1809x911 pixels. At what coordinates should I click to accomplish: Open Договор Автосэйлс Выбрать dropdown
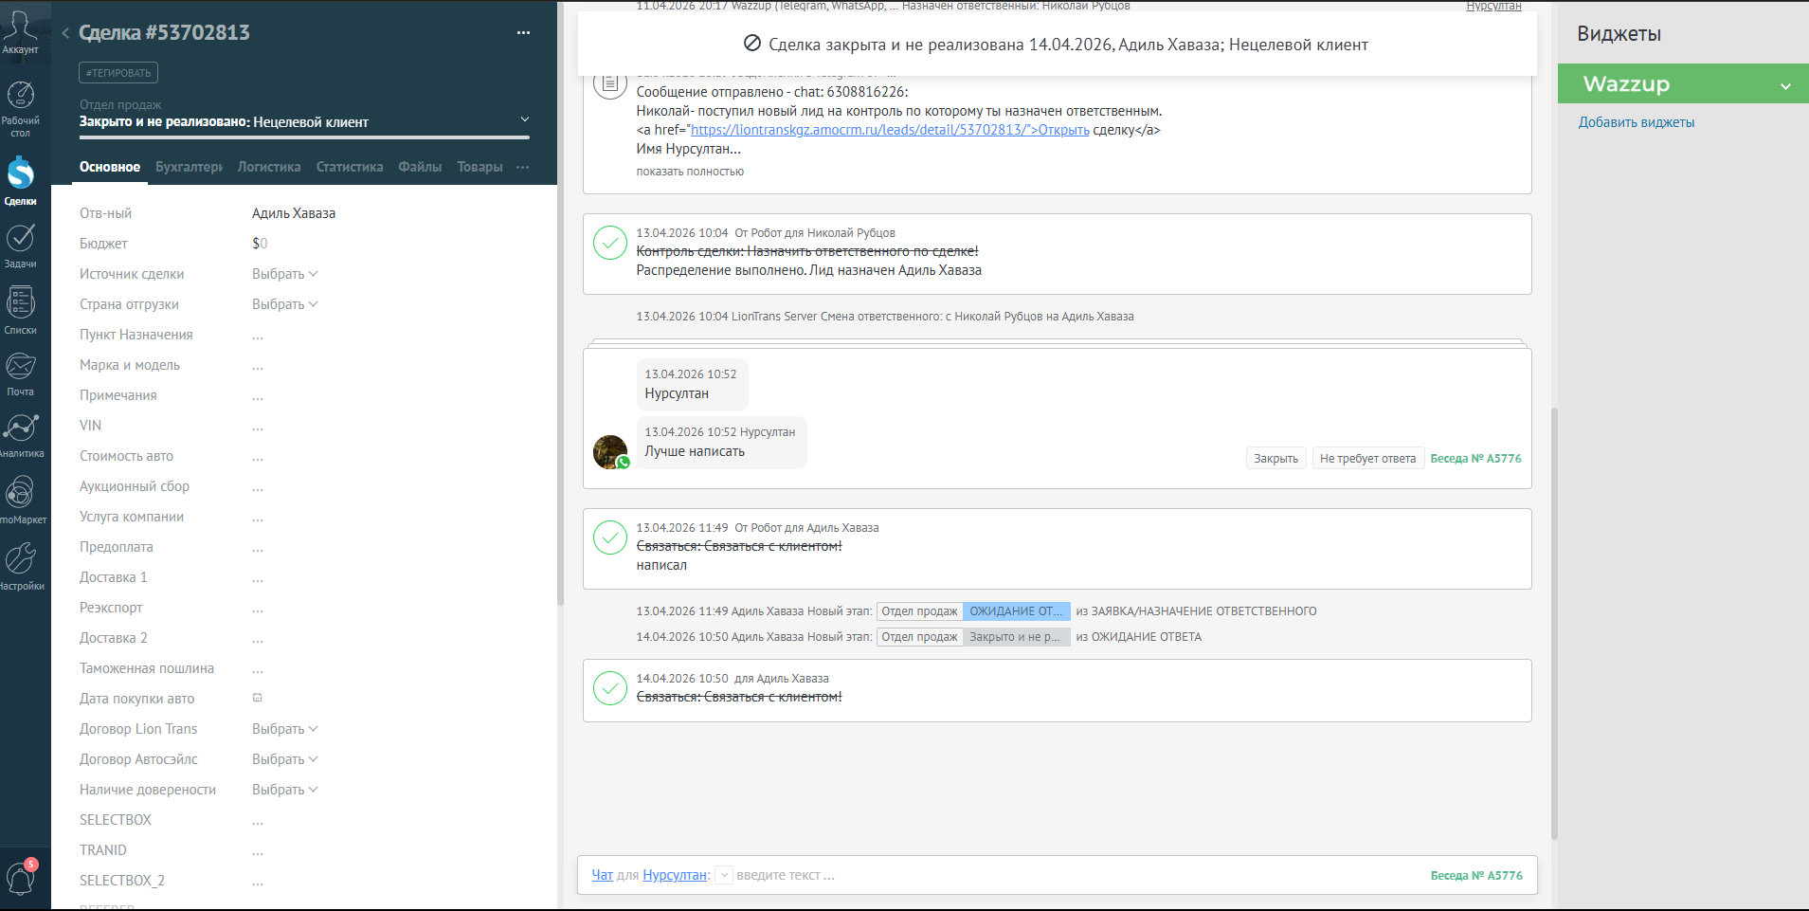[284, 759]
